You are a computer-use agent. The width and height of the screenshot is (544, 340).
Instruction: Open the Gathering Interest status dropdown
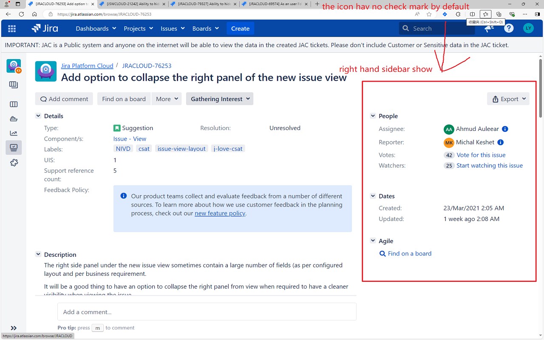click(x=220, y=99)
